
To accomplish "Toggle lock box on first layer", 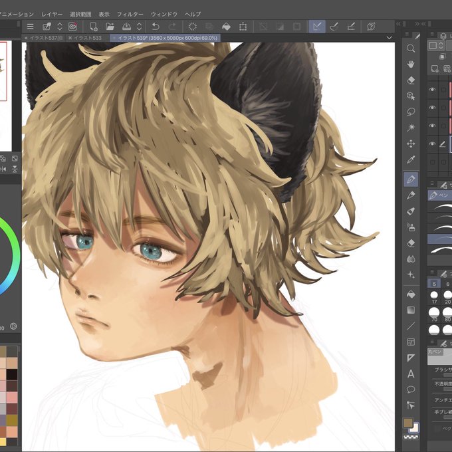I will [x=443, y=90].
